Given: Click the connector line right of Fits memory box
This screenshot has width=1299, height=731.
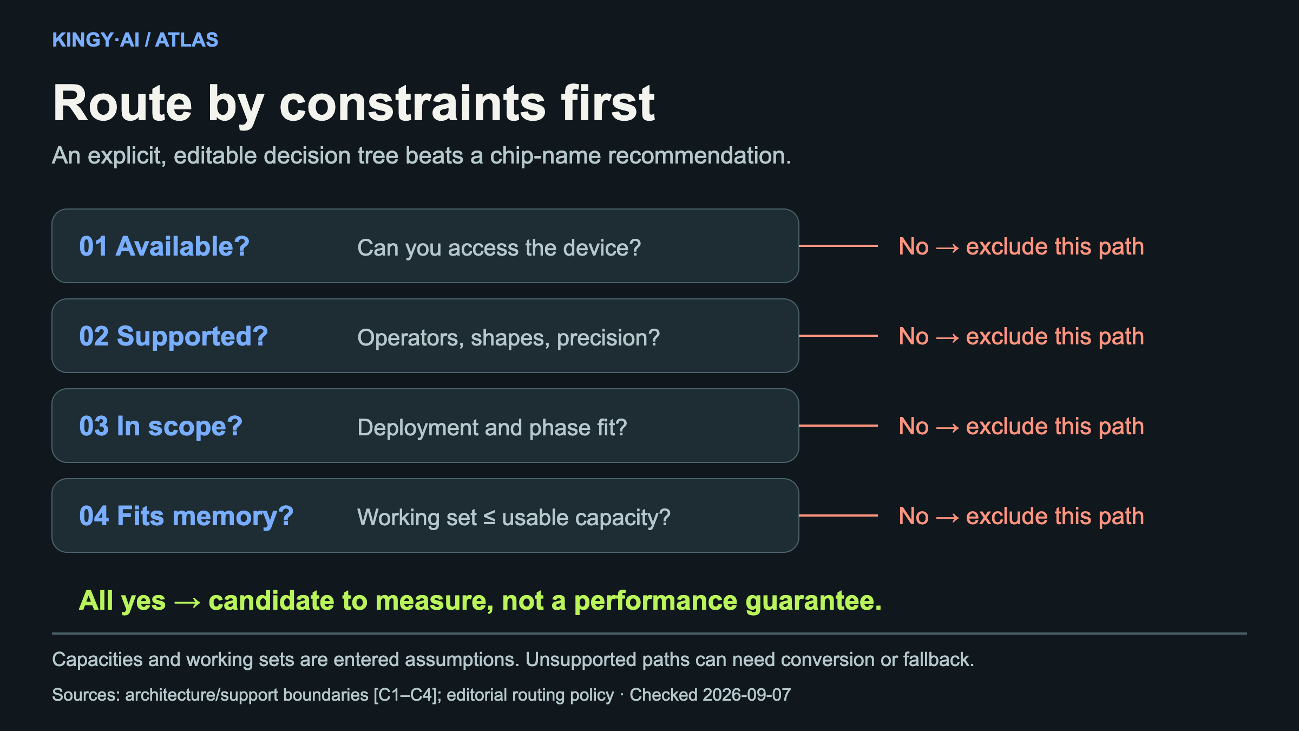Looking at the screenshot, I should (x=838, y=515).
